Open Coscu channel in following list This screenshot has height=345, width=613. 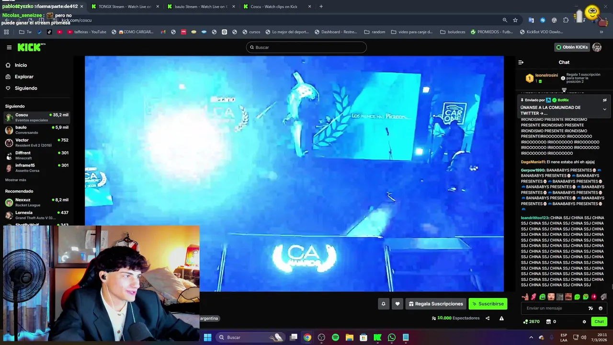37,117
